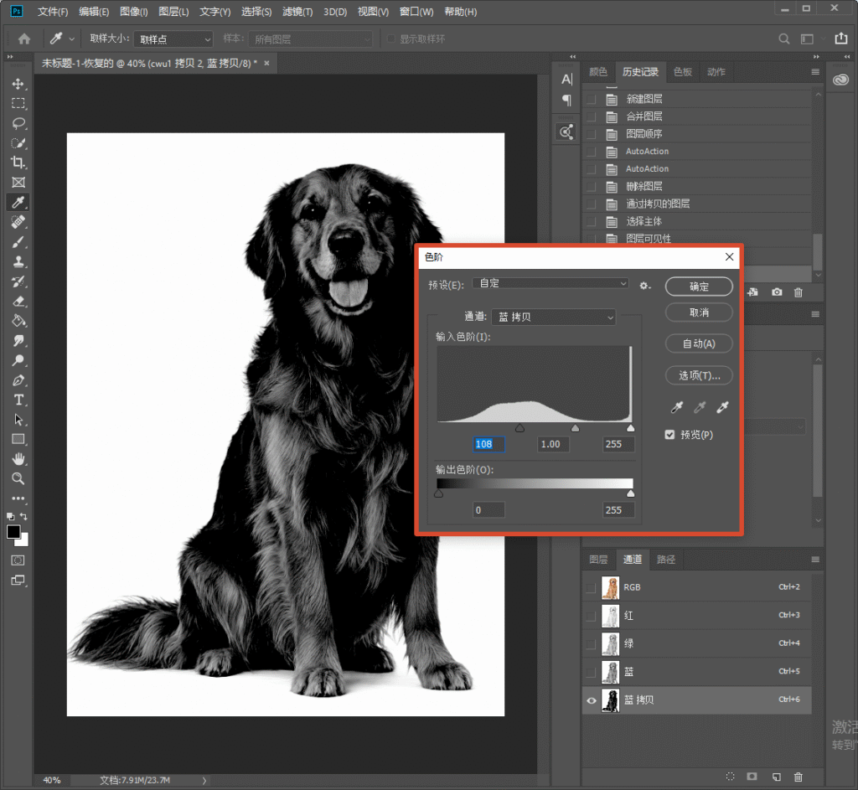Select the Hand tool
The width and height of the screenshot is (858, 790).
coord(18,459)
